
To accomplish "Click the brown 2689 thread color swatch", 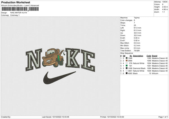I will pyautogui.click(x=126, y=60).
